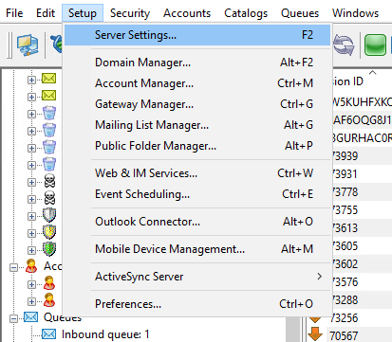
Task: Open the Edit menu
Action: click(x=46, y=13)
